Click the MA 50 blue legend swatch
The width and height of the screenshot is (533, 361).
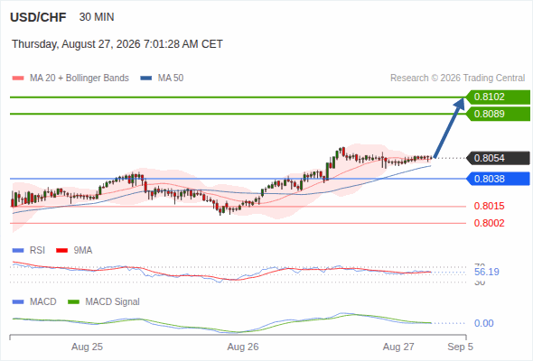[146, 79]
